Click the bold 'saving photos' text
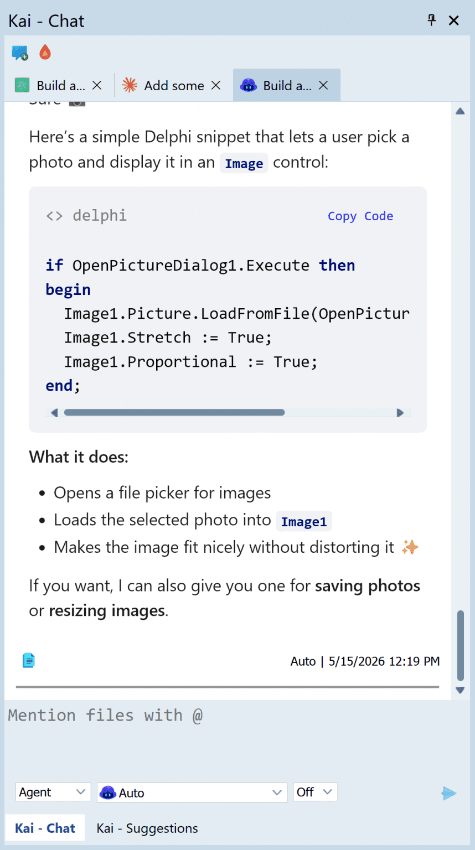 click(x=368, y=586)
